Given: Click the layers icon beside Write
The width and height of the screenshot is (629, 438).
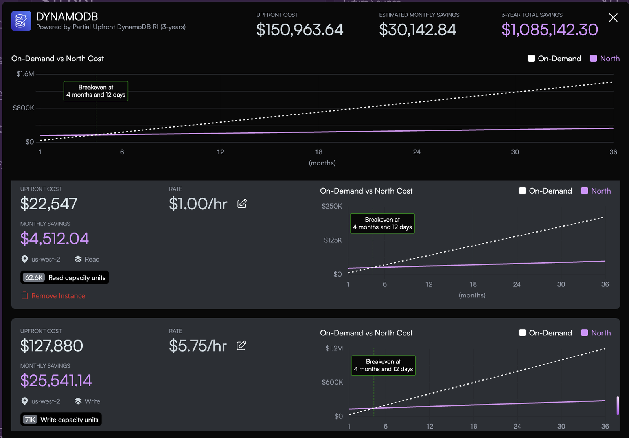Looking at the screenshot, I should 78,401.
